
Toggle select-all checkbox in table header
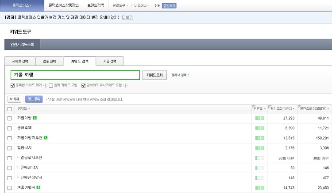(x=10, y=109)
